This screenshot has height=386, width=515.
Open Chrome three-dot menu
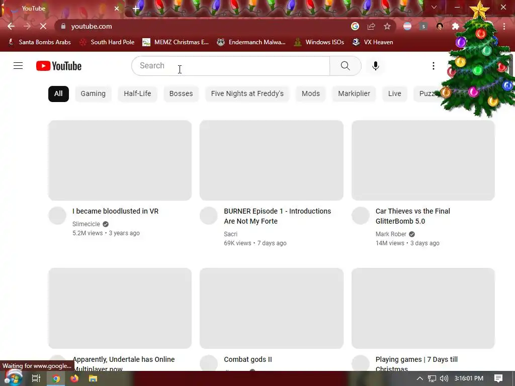pyautogui.click(x=504, y=26)
